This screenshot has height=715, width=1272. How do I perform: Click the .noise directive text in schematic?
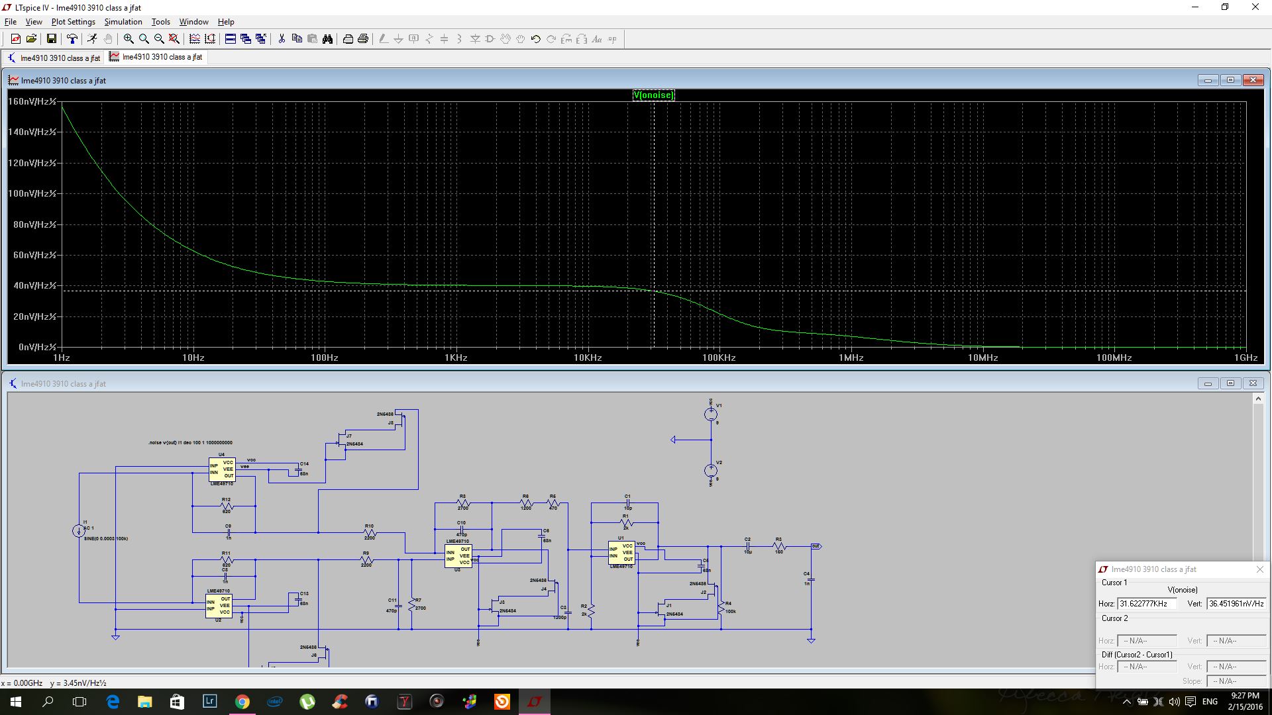(190, 443)
